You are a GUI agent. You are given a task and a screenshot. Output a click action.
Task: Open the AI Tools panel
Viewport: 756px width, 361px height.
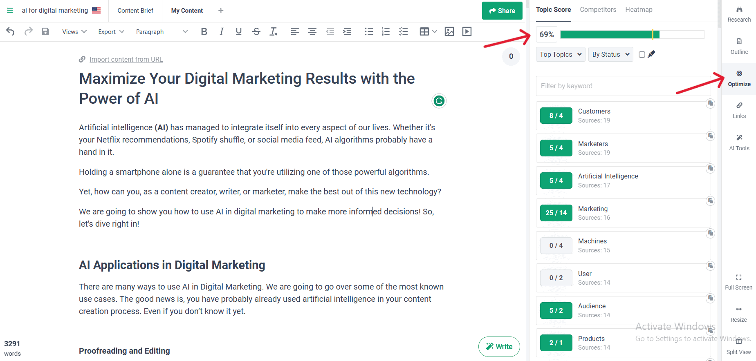[739, 143]
